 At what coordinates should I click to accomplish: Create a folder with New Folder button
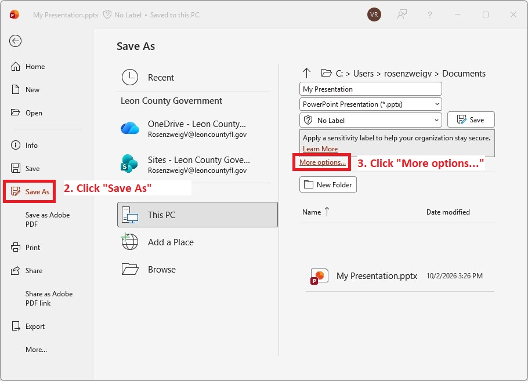(328, 184)
